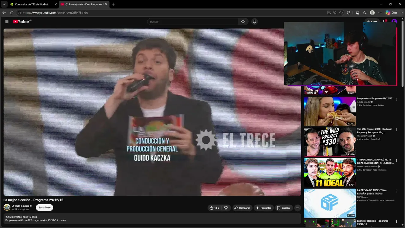Open the 11 IDEAL video thumbnail

coord(330,173)
